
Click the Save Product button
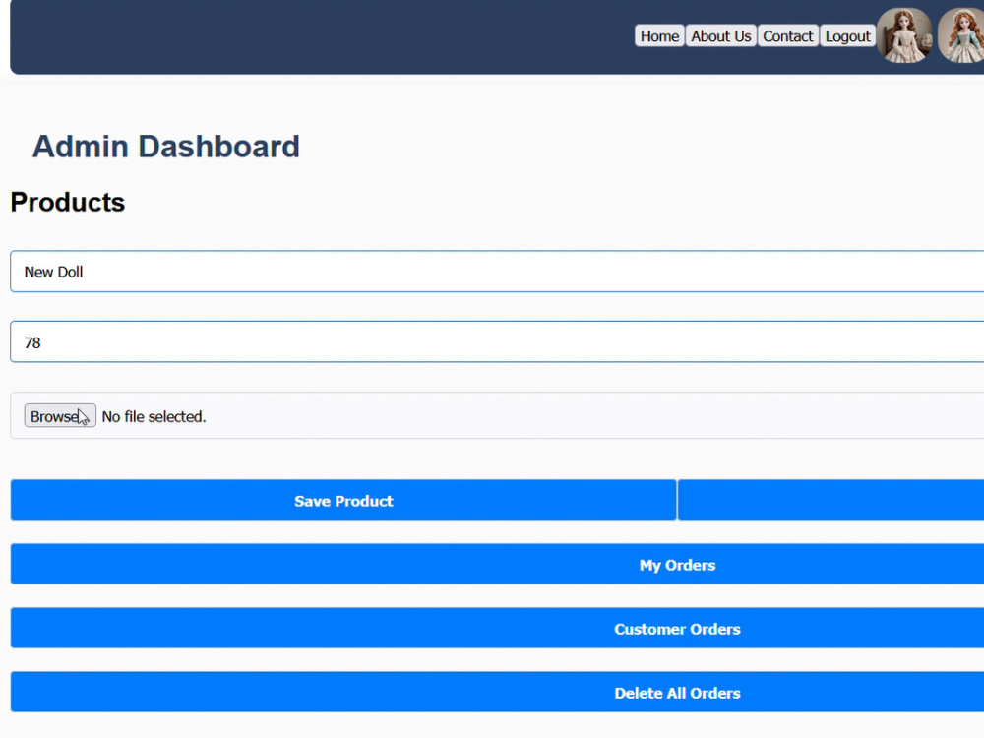[343, 501]
